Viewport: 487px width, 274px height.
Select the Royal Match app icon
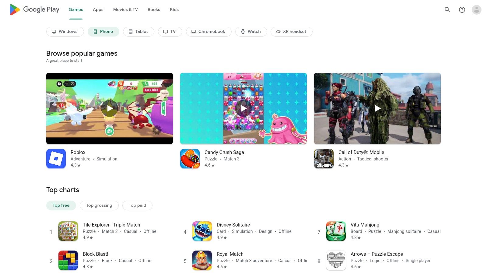202,260
